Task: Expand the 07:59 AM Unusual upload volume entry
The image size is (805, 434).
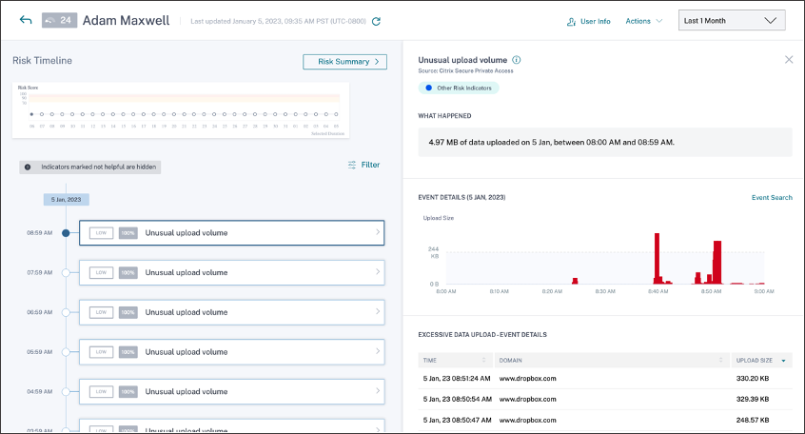Action: 232,272
